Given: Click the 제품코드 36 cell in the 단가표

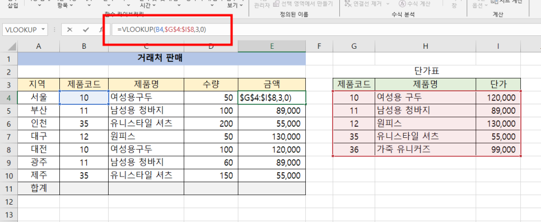Looking at the screenshot, I should (x=354, y=150).
